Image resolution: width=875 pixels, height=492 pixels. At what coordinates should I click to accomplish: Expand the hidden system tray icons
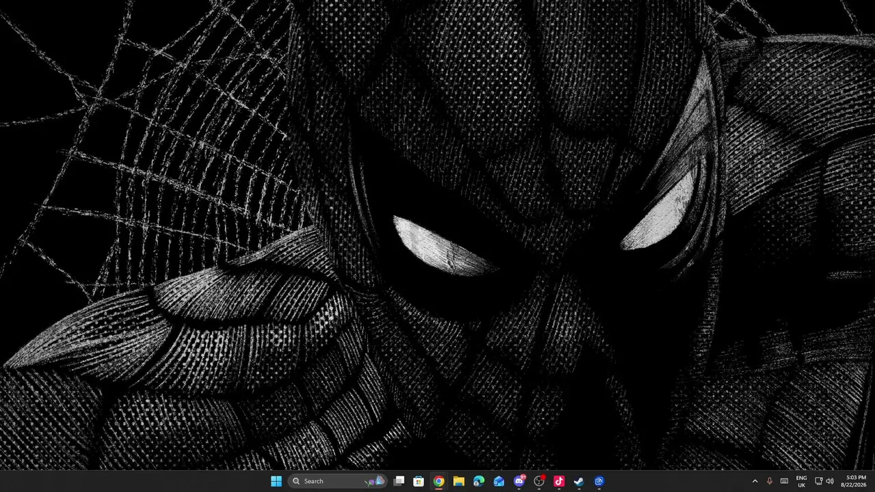[x=755, y=481]
